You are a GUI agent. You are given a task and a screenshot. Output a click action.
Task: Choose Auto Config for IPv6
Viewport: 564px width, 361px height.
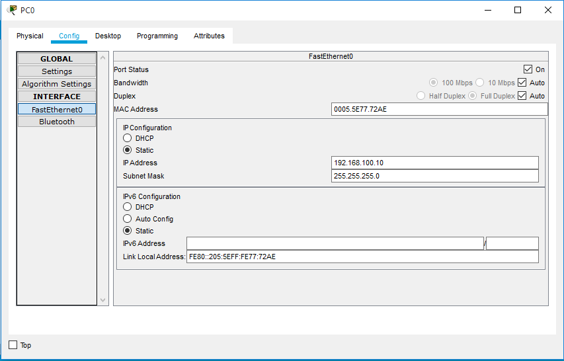[128, 219]
